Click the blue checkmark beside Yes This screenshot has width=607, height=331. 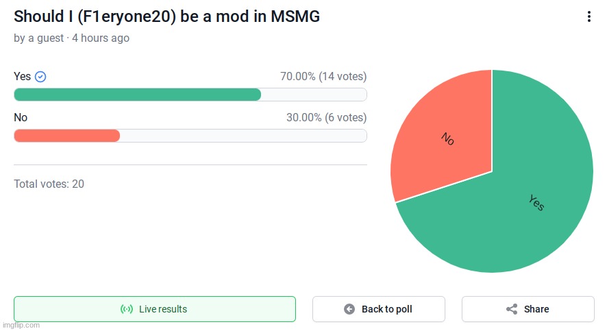pyautogui.click(x=40, y=77)
